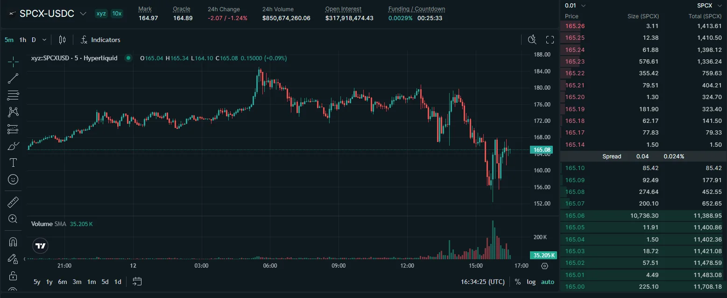Set chart range to 1m

[x=92, y=282]
